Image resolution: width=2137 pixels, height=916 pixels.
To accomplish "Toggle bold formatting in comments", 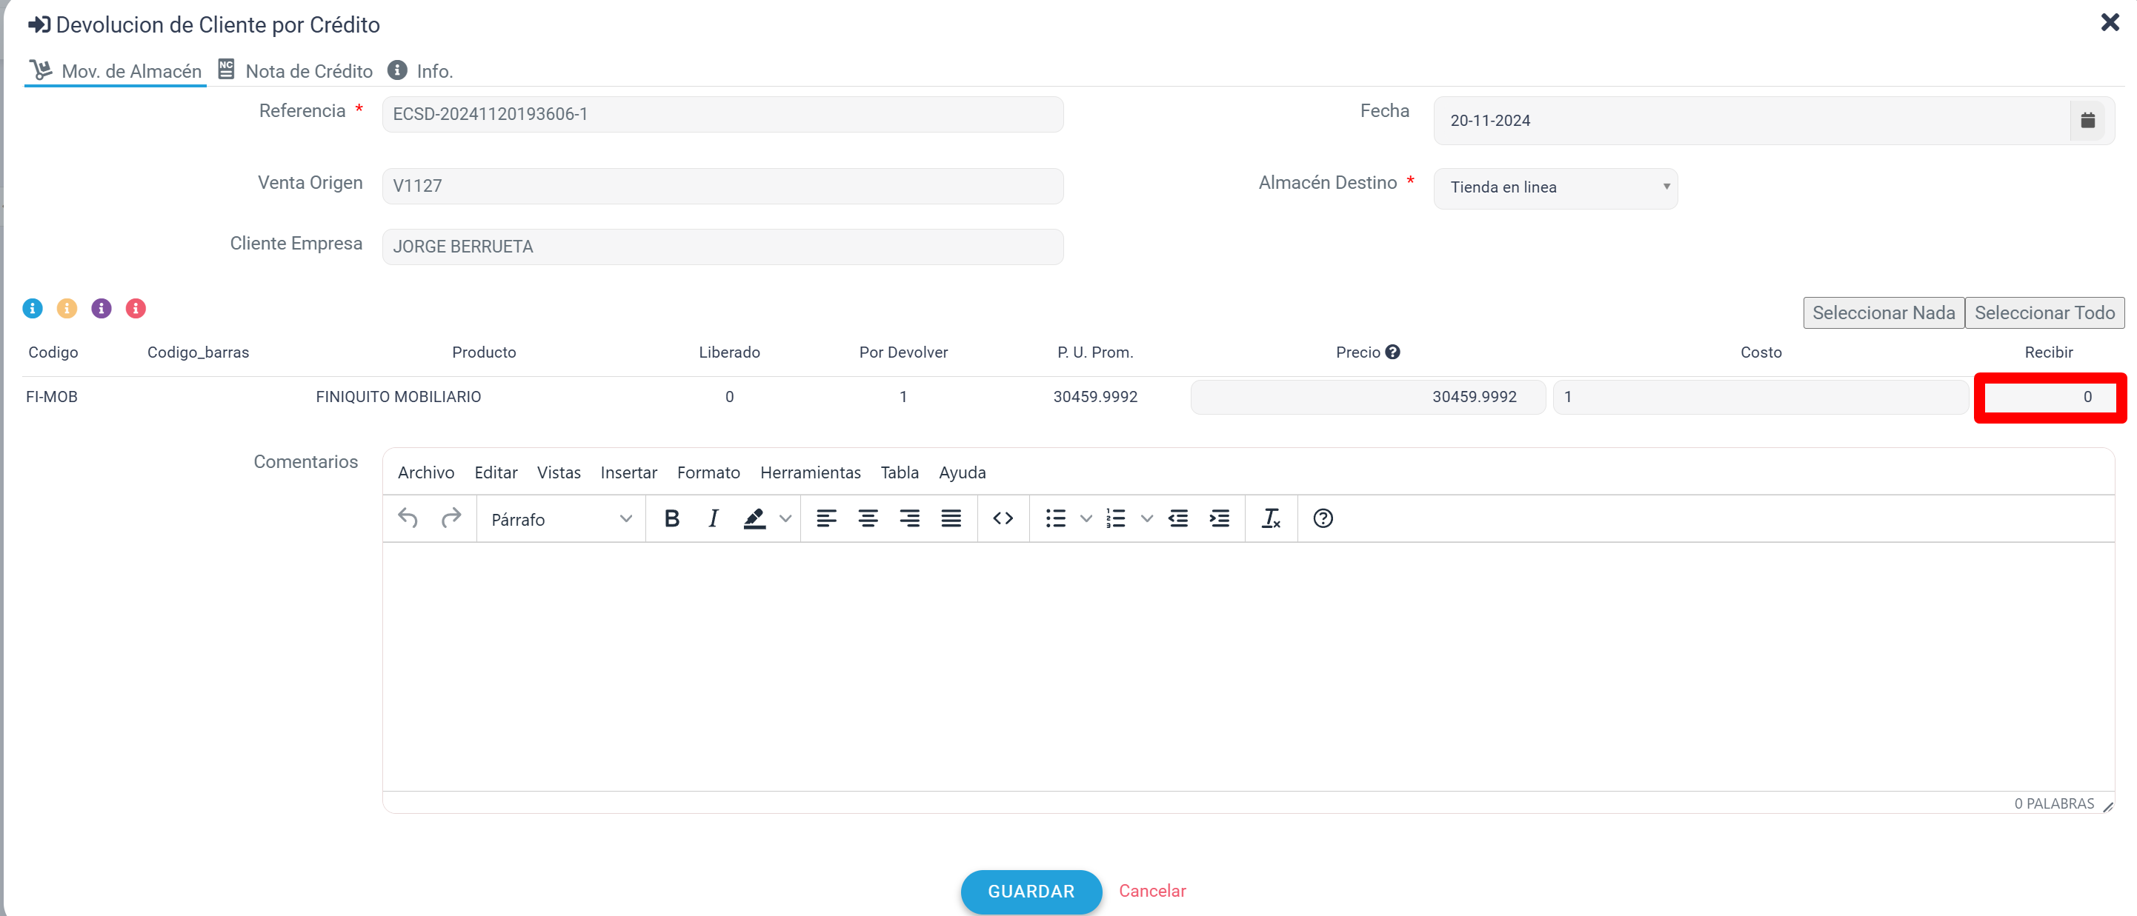I will tap(672, 518).
